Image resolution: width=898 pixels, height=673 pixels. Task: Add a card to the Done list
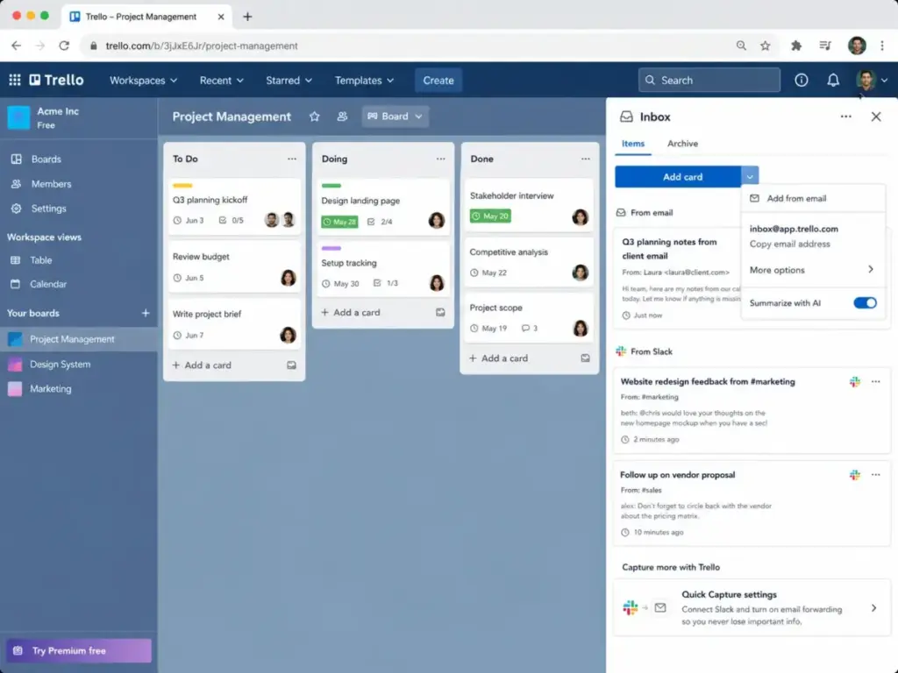point(498,358)
